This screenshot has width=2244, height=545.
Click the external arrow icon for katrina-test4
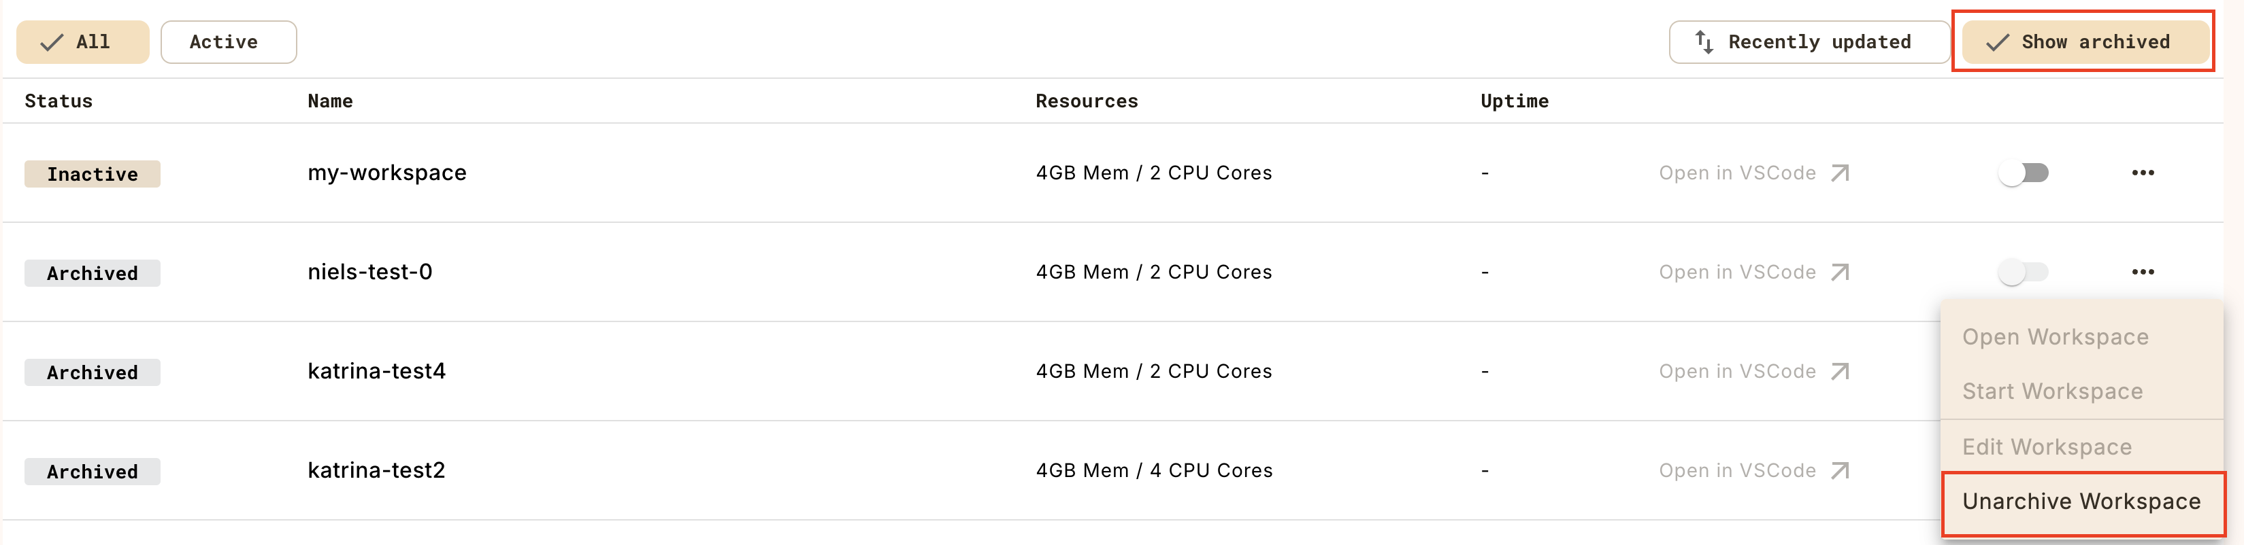tap(1839, 372)
